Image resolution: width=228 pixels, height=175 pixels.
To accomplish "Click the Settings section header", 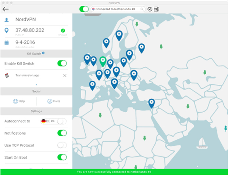I will (x=36, y=111).
